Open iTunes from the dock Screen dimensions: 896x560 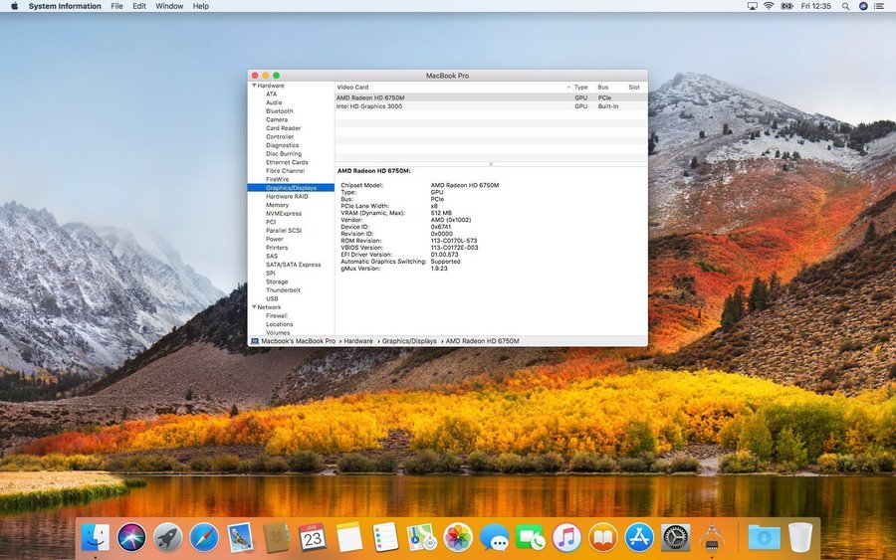pos(566,538)
